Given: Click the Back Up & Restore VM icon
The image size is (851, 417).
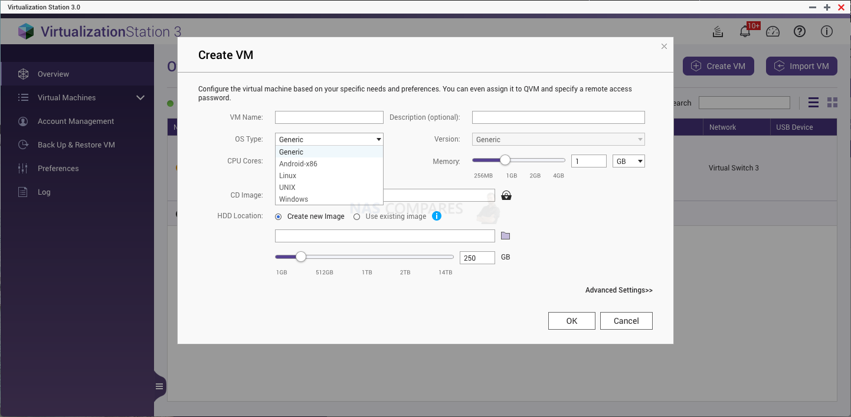Looking at the screenshot, I should (23, 145).
